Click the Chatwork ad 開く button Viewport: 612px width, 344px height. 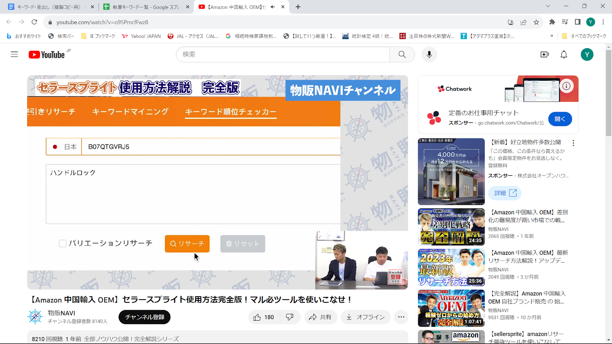click(560, 119)
